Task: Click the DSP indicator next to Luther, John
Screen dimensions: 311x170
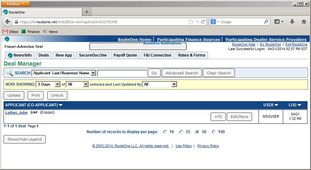Action: [34, 112]
